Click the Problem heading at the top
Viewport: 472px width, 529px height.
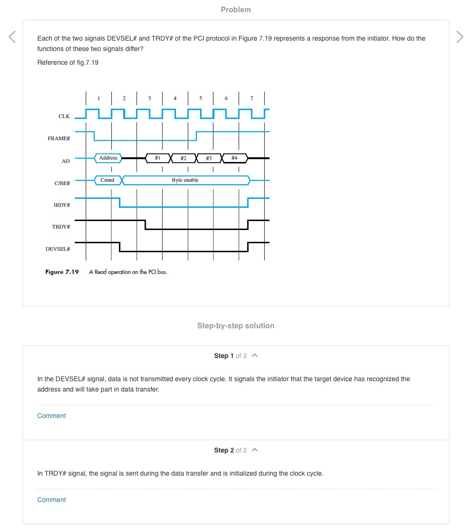click(x=236, y=9)
